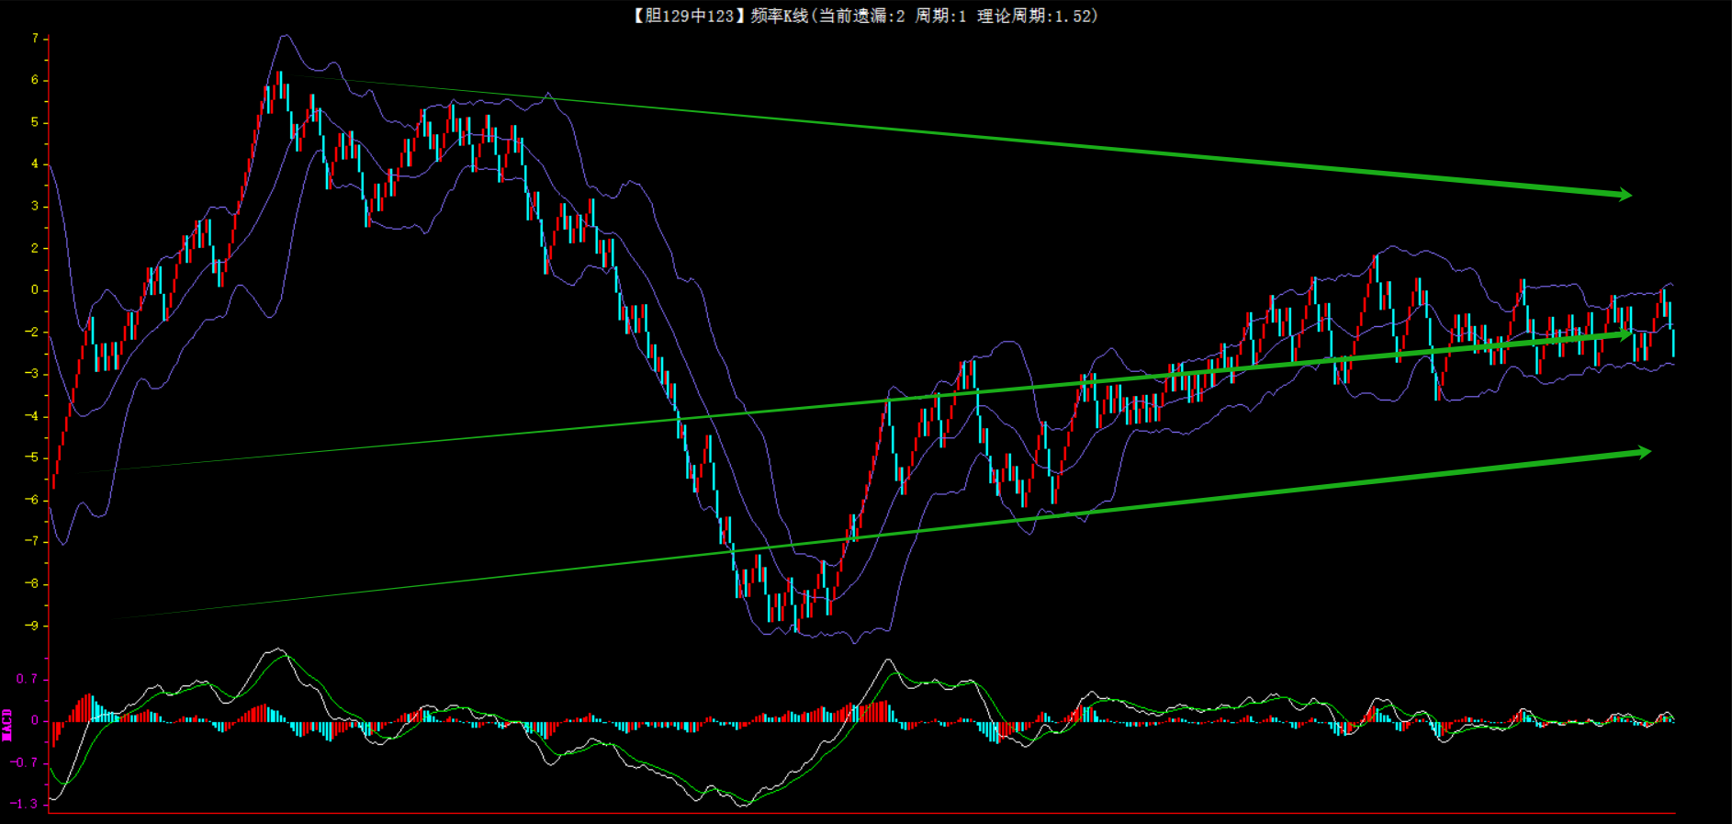Click the -5 label on the price axis
Image resolution: width=1732 pixels, height=824 pixels.
click(x=32, y=457)
